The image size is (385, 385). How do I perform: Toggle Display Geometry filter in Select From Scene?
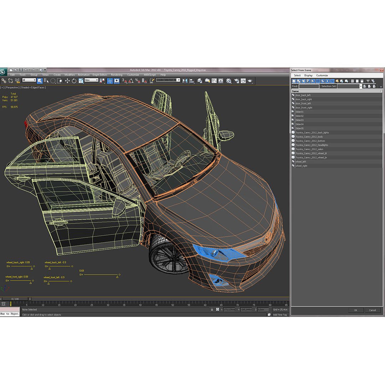(x=294, y=81)
